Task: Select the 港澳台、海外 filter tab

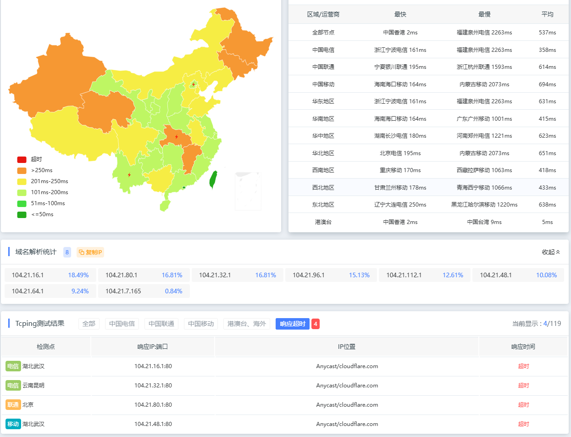Action: pos(247,324)
